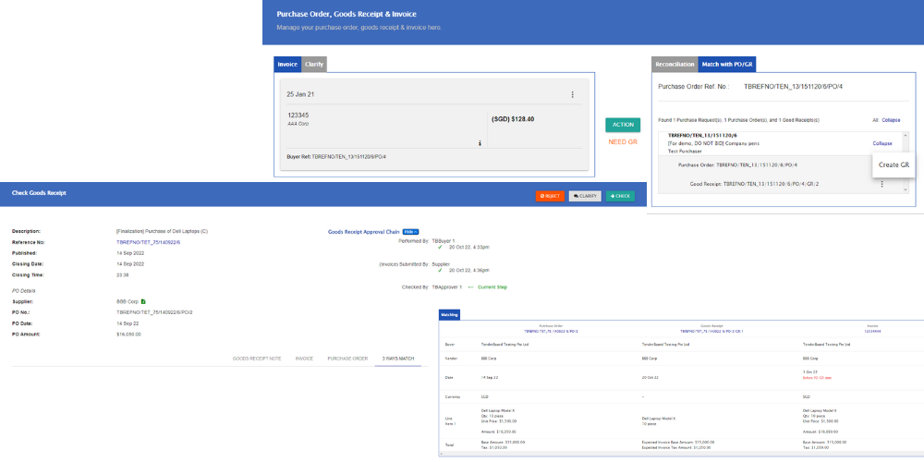Screen dimensions: 924x462
Task: Click the scroll-down arrow in the PO/GR list
Action: (906, 189)
